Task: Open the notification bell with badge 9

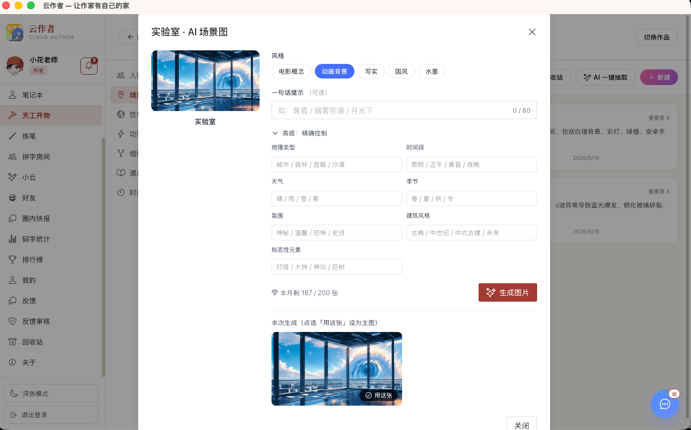Action: [89, 66]
